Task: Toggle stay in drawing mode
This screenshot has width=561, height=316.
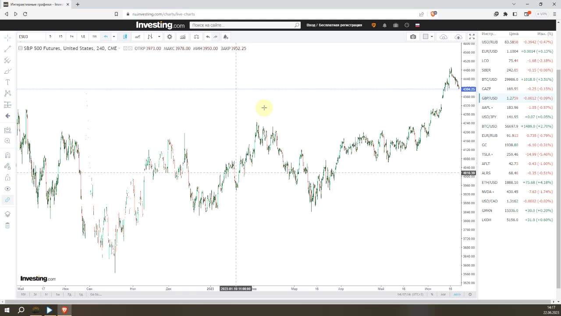Action: [7, 166]
